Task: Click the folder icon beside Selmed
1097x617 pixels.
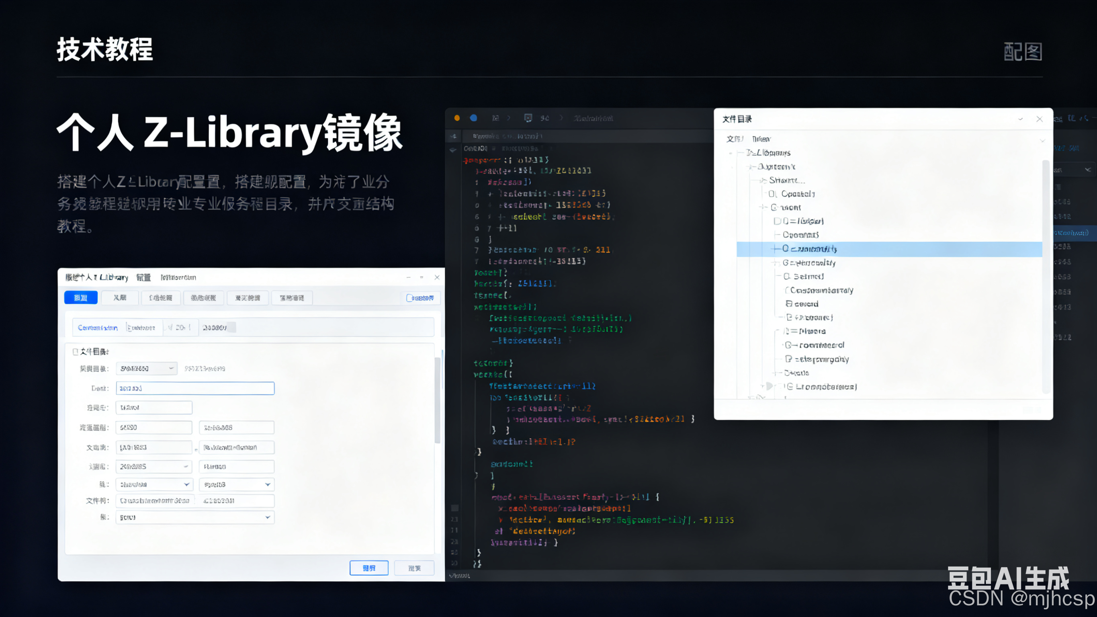Action: pyautogui.click(x=787, y=277)
